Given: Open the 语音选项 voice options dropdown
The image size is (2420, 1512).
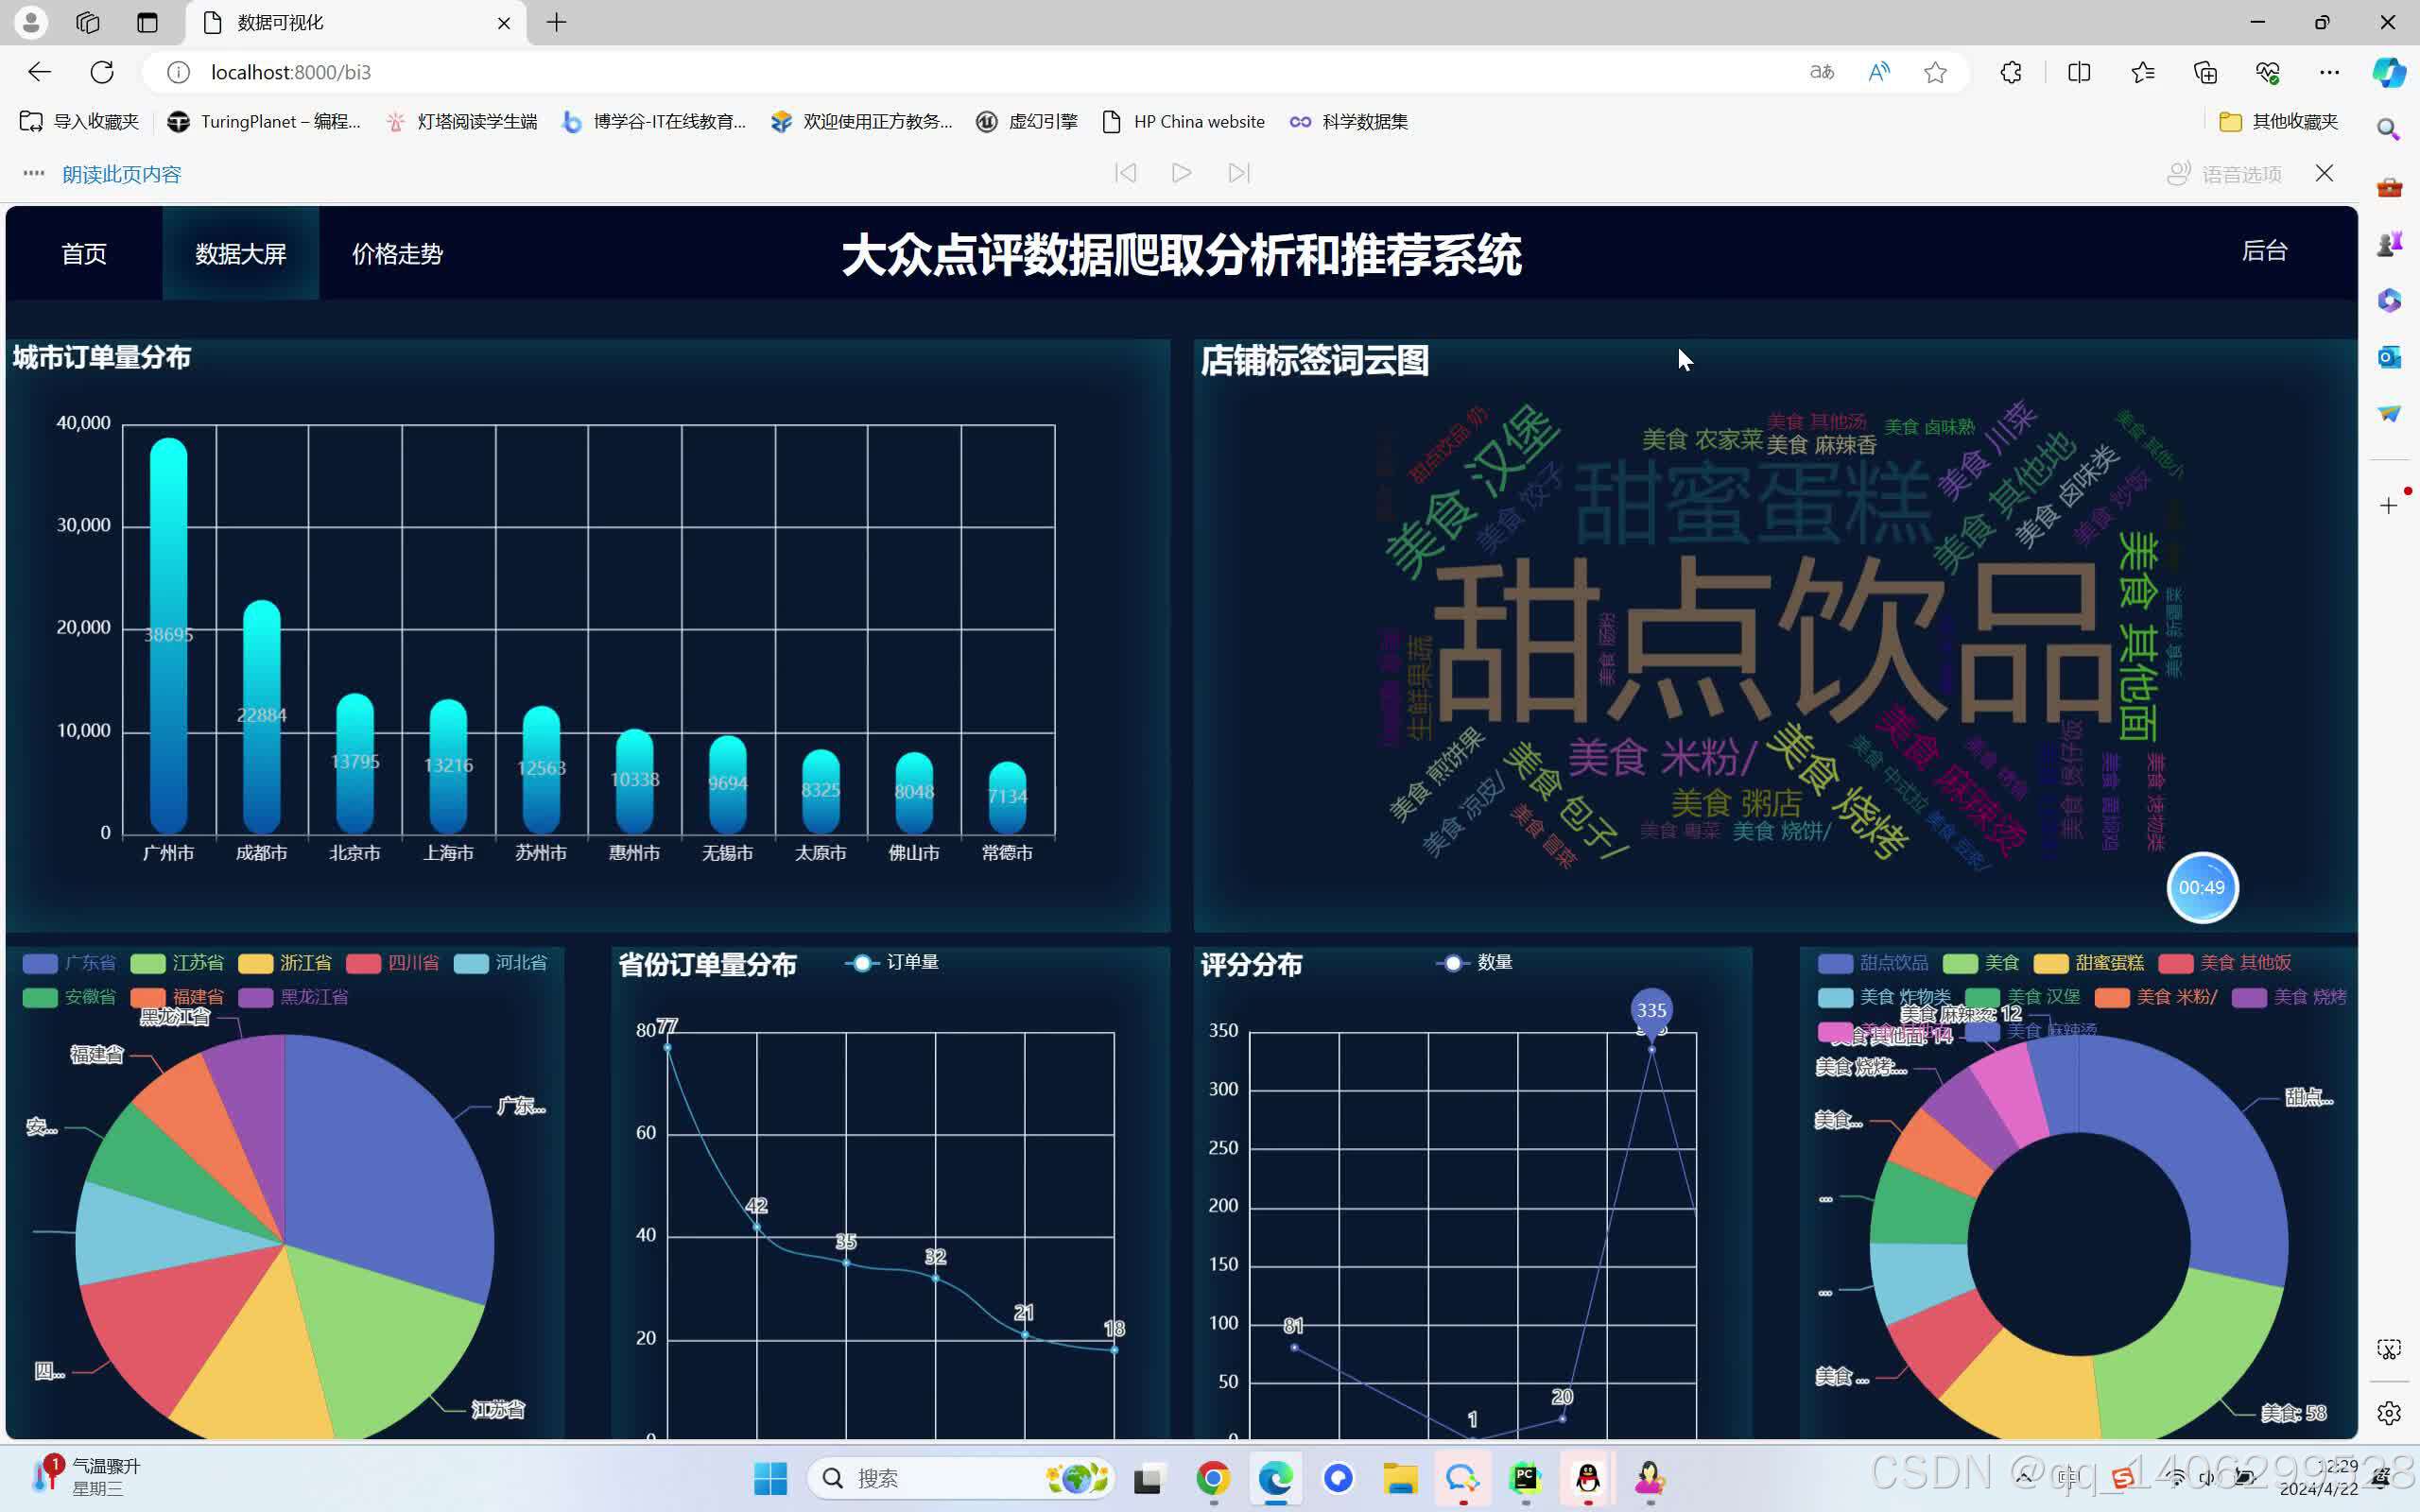Looking at the screenshot, I should point(2225,174).
